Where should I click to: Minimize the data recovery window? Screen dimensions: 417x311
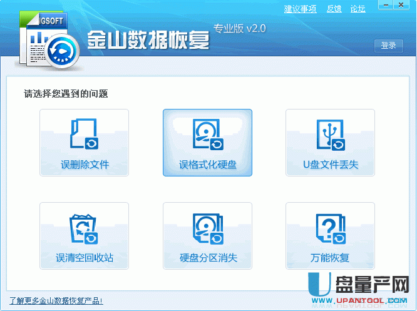384,6
